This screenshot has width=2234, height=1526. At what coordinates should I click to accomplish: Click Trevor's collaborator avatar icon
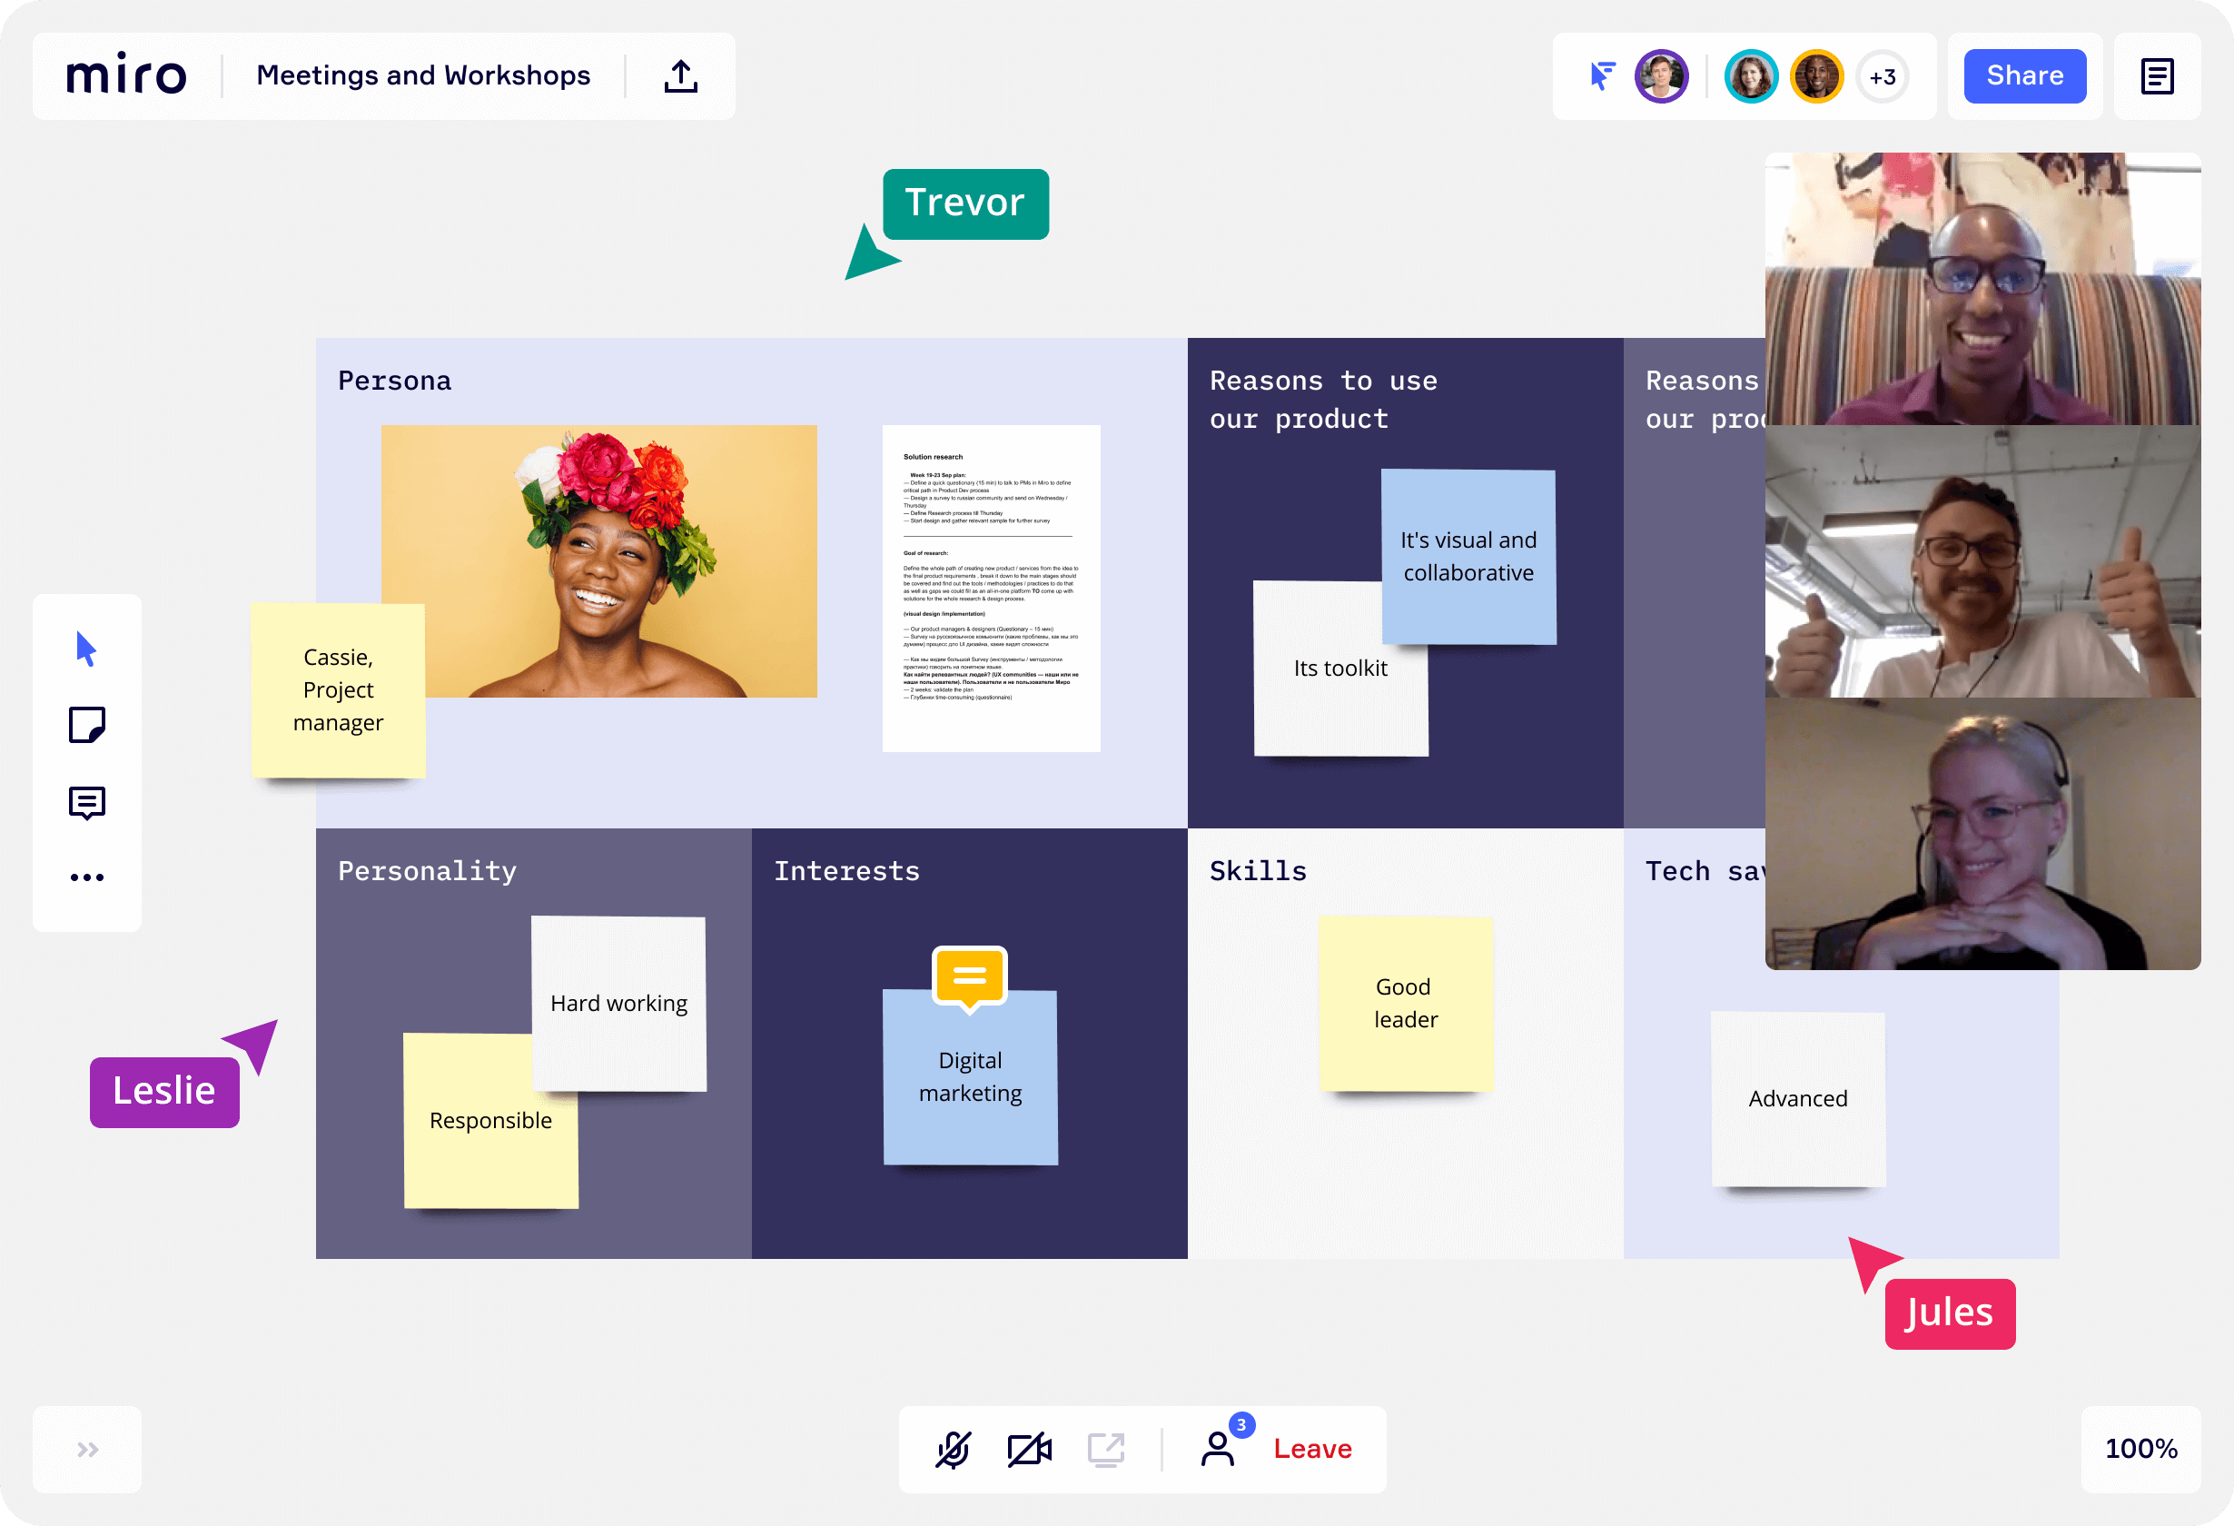pyautogui.click(x=1747, y=76)
